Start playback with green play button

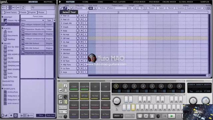pyautogui.click(x=172, y=116)
